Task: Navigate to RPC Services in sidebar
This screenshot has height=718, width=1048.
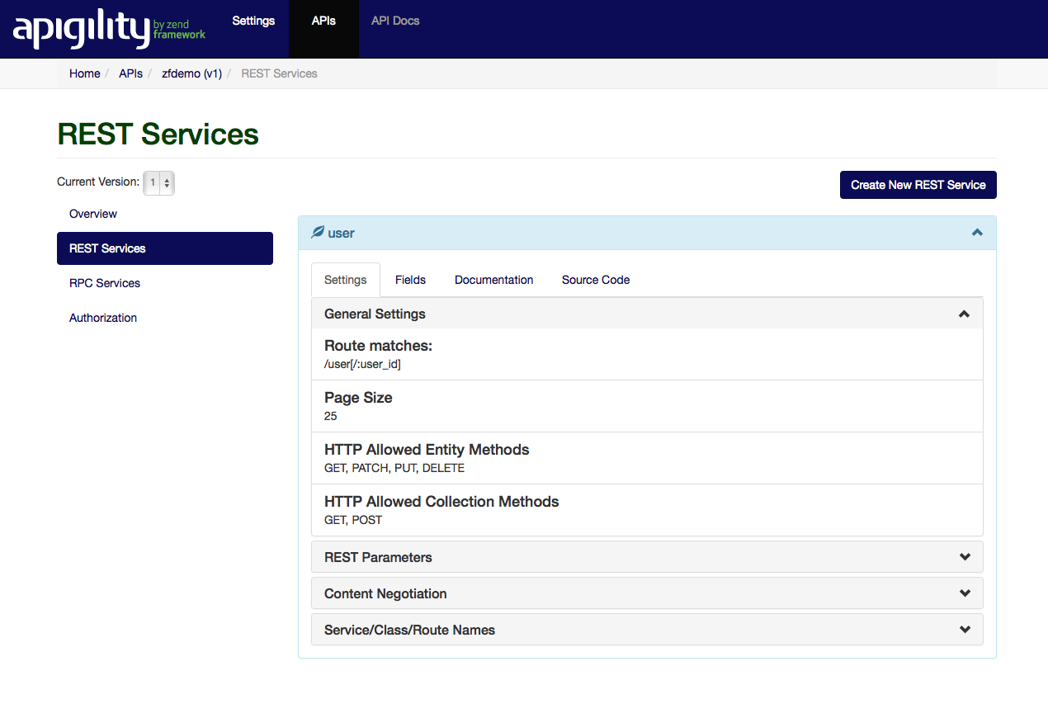Action: (x=105, y=283)
